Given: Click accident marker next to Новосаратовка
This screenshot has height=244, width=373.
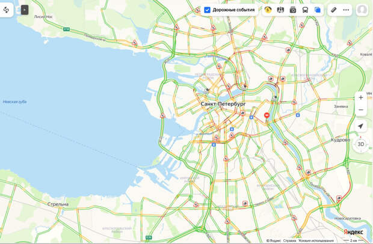Looking at the screenshot, I should (339, 198).
